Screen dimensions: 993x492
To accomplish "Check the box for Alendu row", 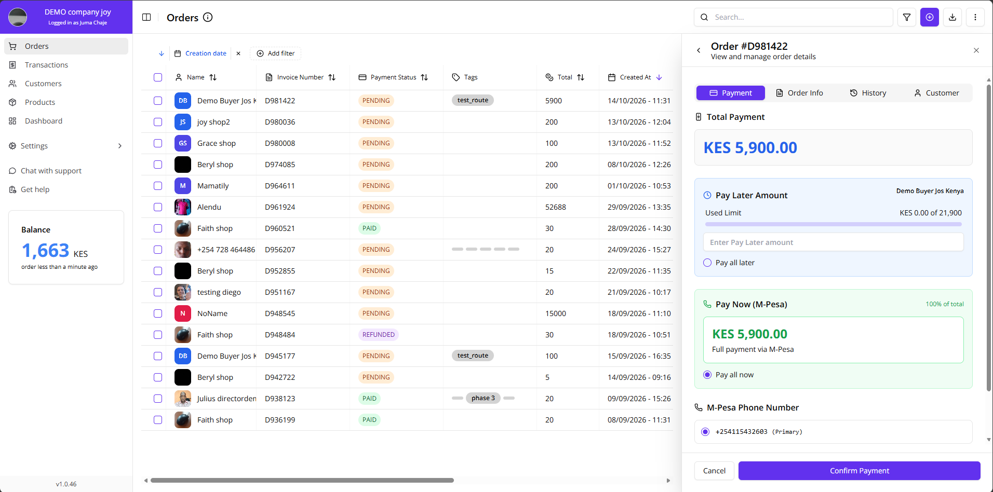I will (x=158, y=207).
